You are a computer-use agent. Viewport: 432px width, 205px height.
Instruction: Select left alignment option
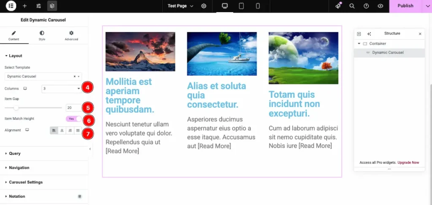[x=54, y=130]
